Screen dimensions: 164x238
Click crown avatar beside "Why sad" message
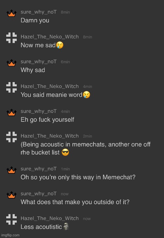pos(11,63)
